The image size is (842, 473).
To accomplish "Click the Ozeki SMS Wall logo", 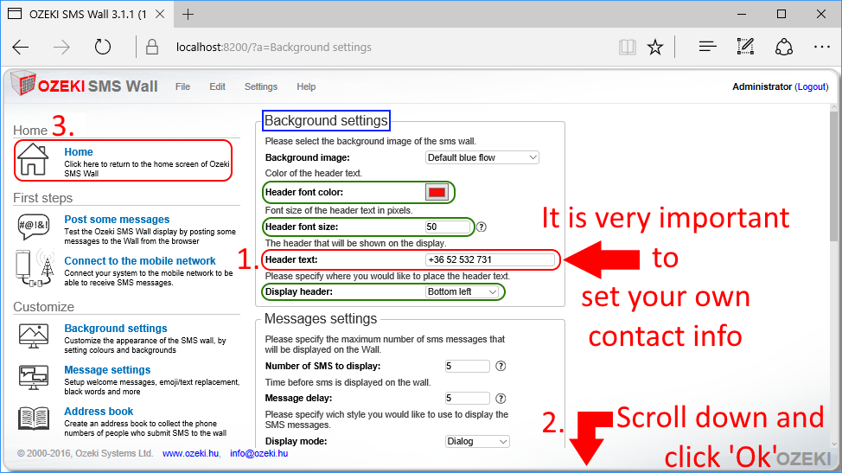I will 85,85.
